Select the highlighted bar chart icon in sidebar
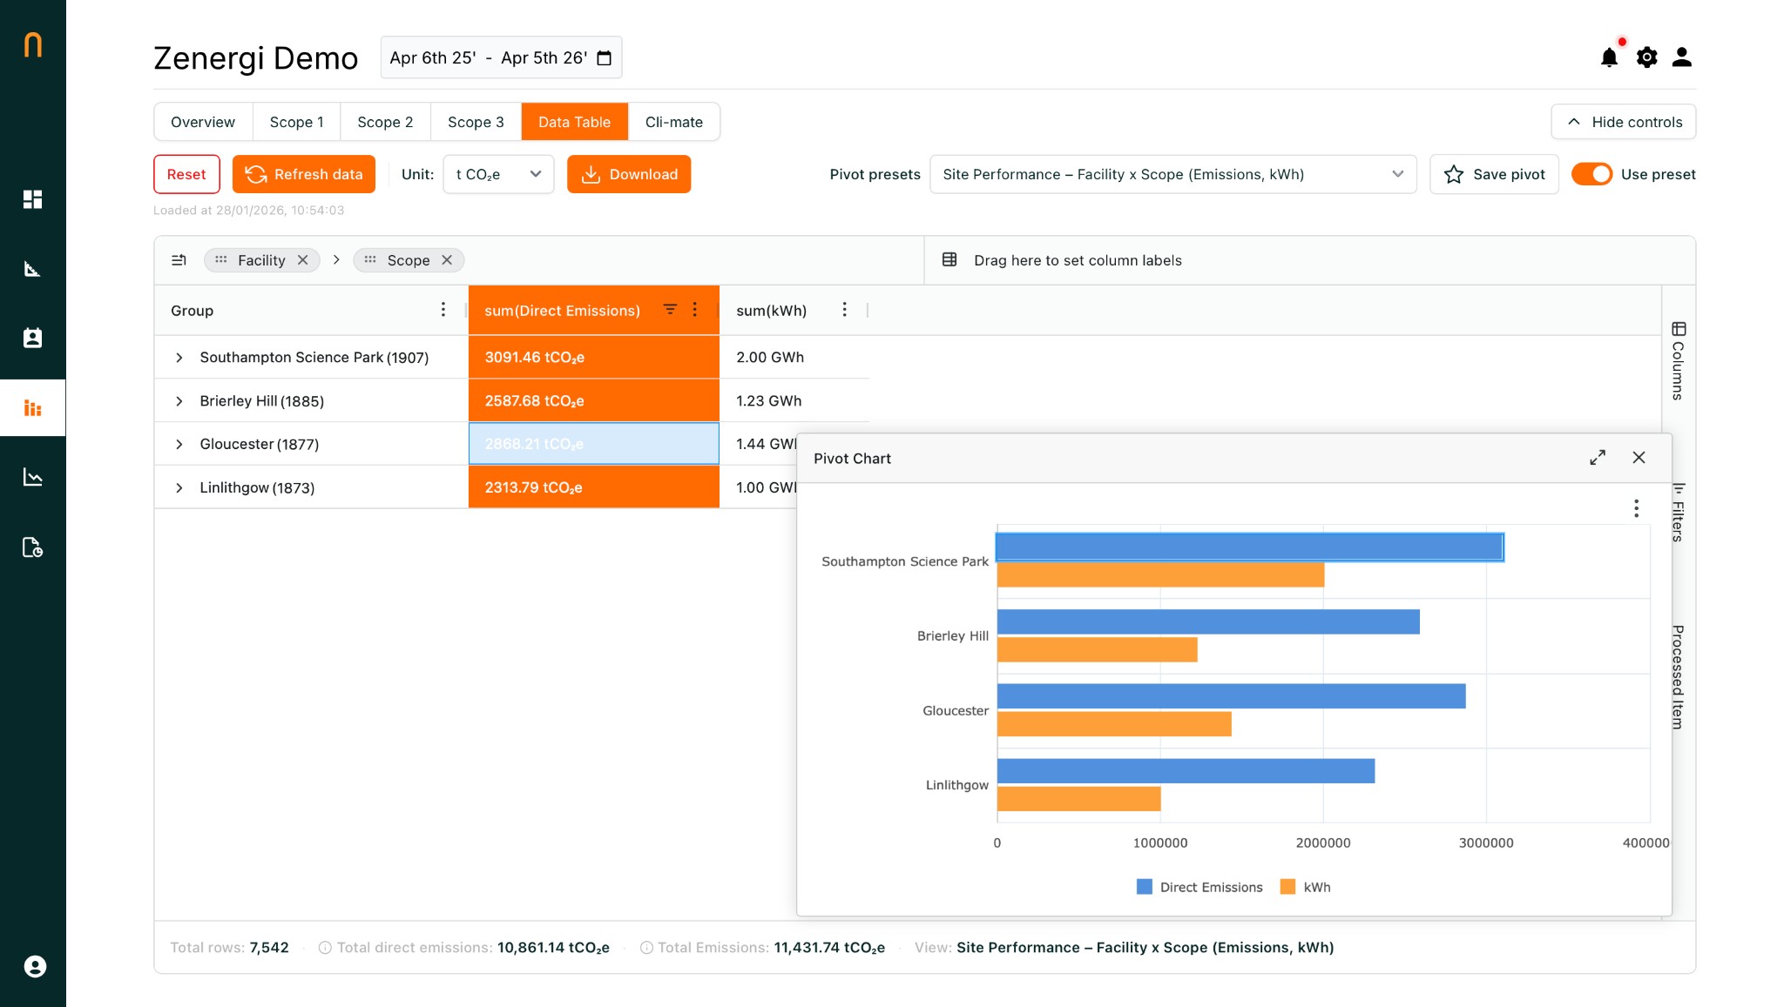This screenshot has width=1784, height=1007. coord(33,406)
